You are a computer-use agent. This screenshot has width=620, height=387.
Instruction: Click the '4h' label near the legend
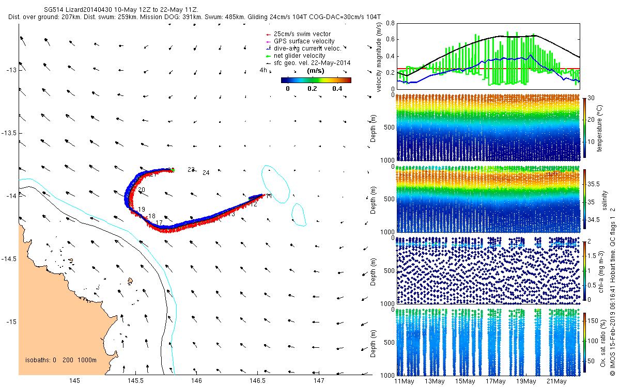click(x=263, y=70)
